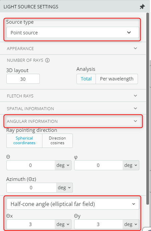The width and height of the screenshot is (151, 231).
Task: Click the Number of Rays info icon
Action: click(x=47, y=60)
